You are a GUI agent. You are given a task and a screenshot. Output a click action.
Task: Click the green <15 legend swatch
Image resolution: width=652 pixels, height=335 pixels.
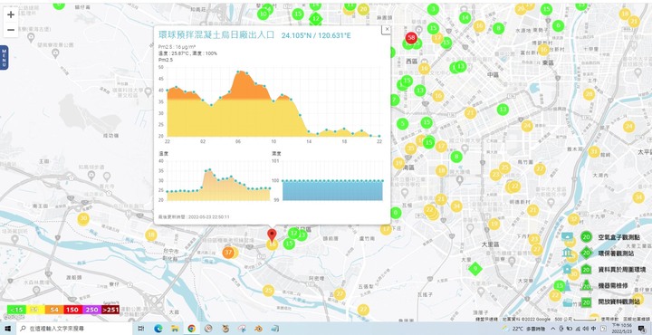(16, 310)
